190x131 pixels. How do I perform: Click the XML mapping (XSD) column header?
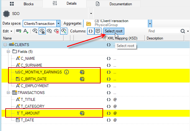click(x=125, y=38)
